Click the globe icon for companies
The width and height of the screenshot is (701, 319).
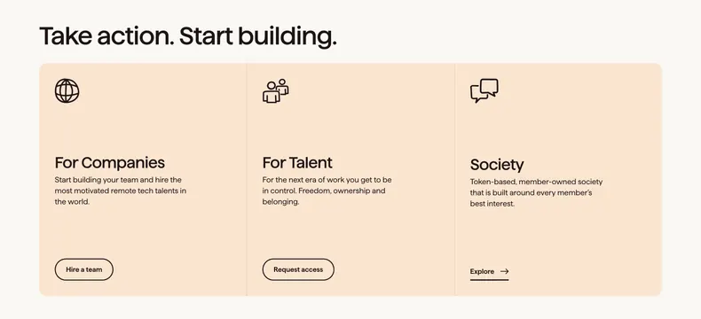(67, 90)
